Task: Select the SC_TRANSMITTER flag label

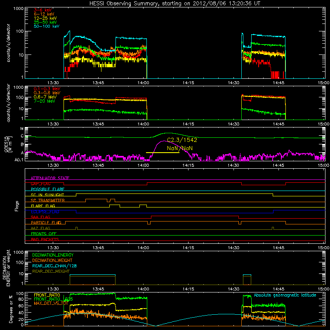Action: pos(48,200)
